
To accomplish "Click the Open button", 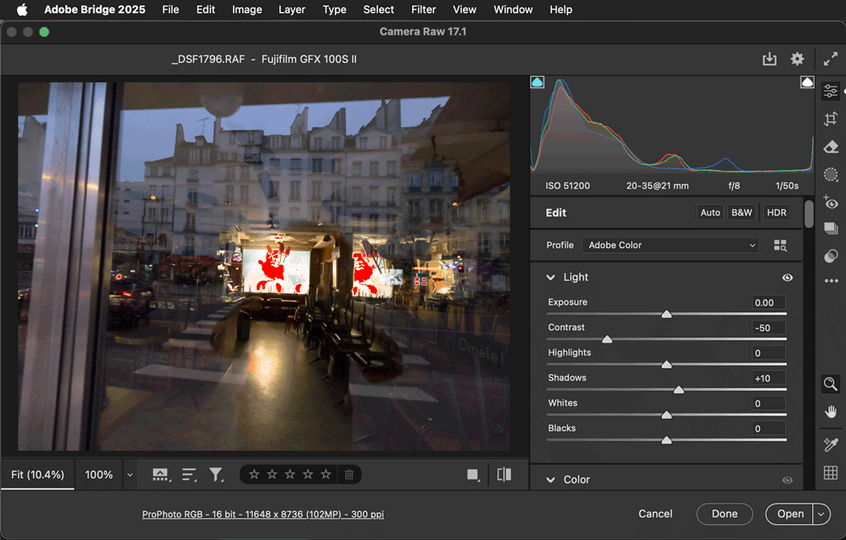I will click(791, 514).
